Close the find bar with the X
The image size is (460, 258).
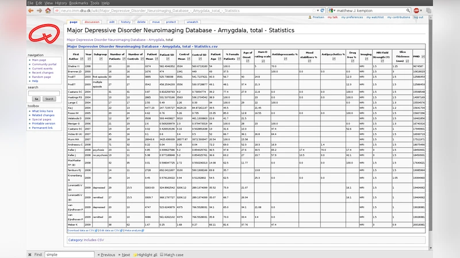click(x=30, y=254)
